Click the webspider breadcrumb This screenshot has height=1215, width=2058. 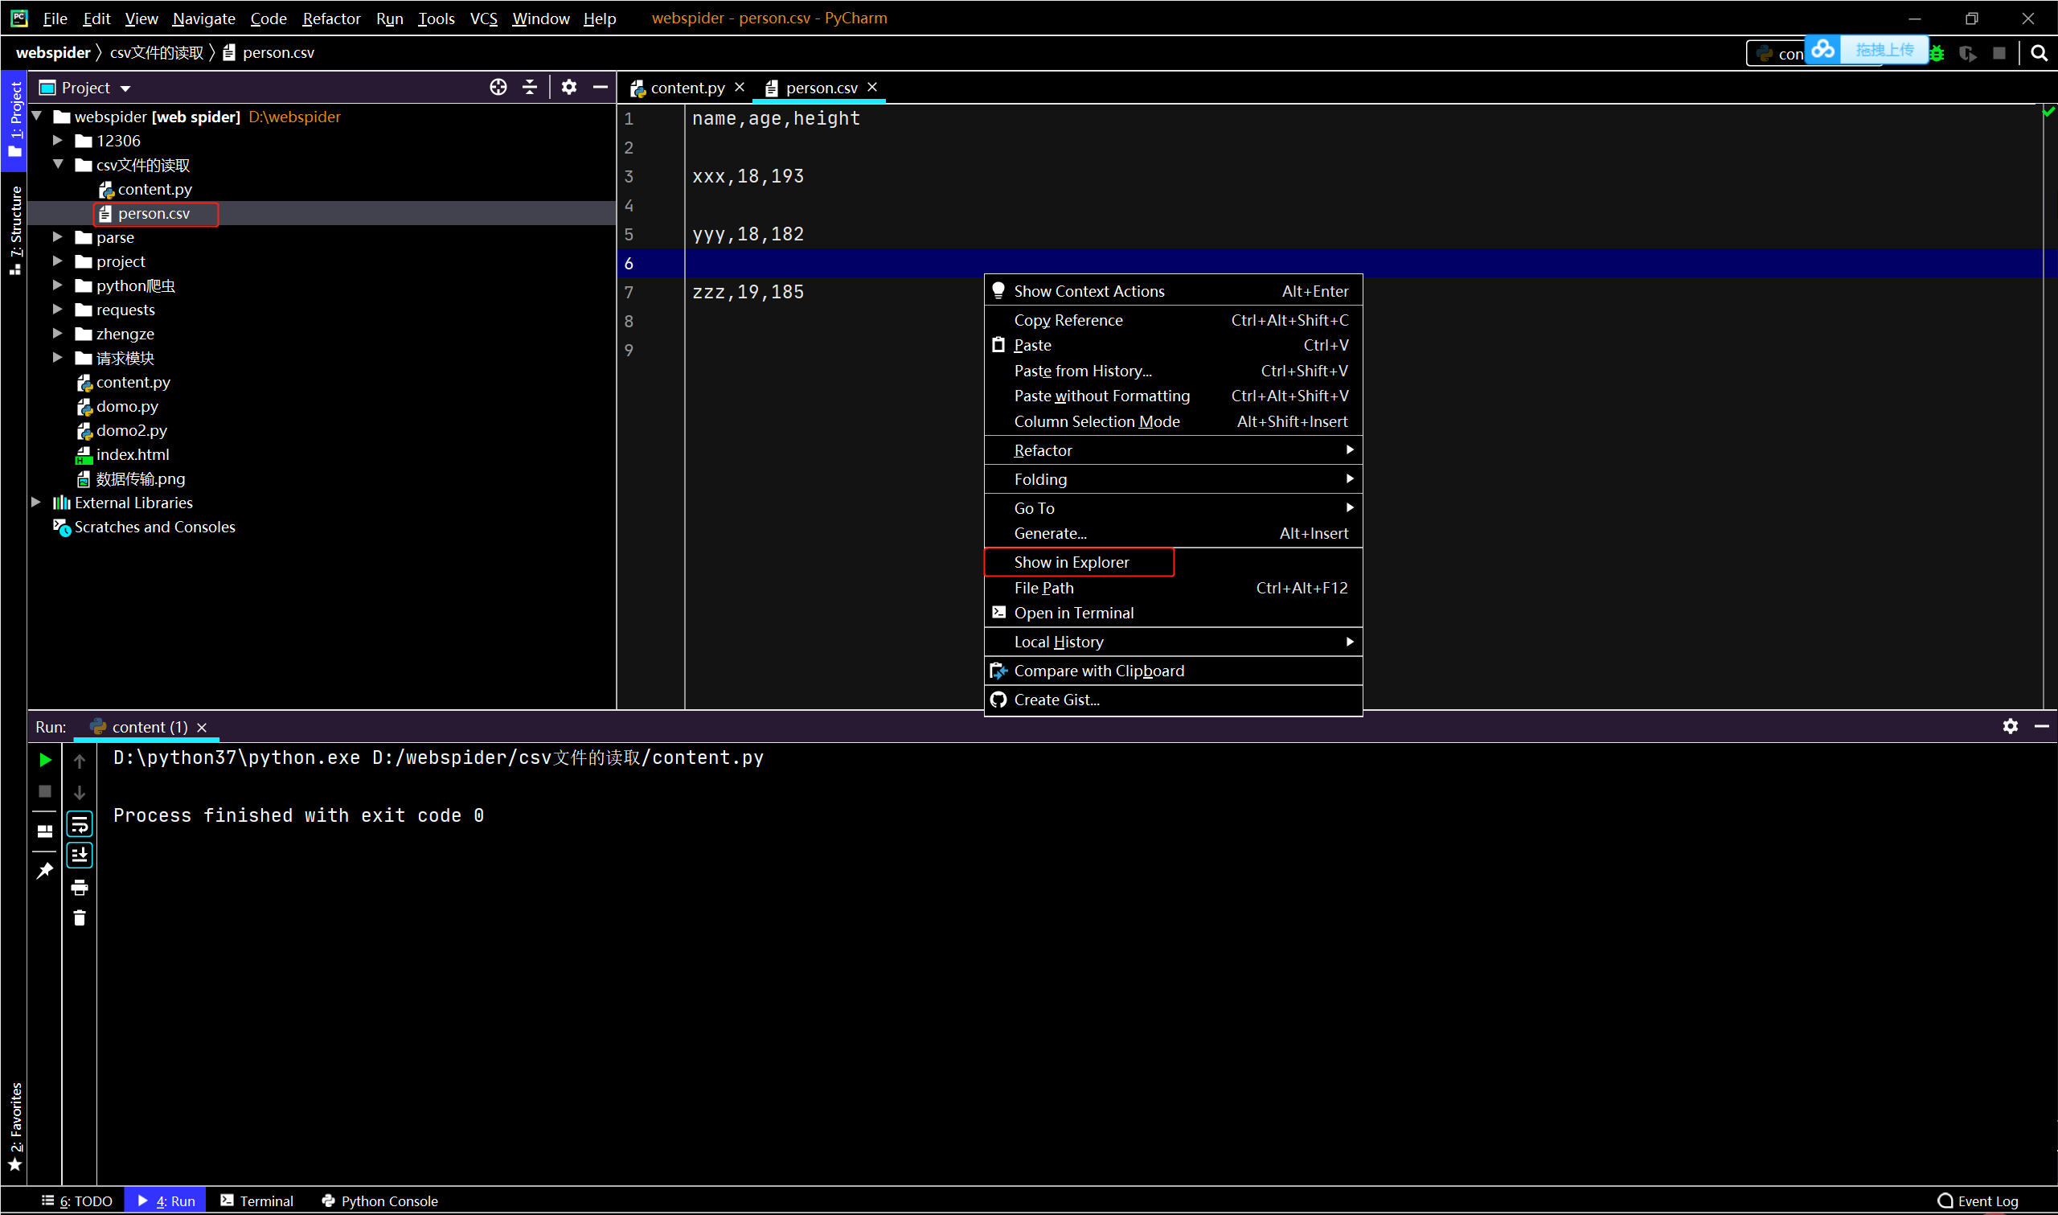tap(53, 53)
